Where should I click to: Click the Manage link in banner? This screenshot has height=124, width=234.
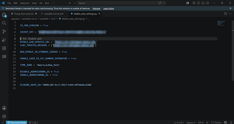coord(96,8)
